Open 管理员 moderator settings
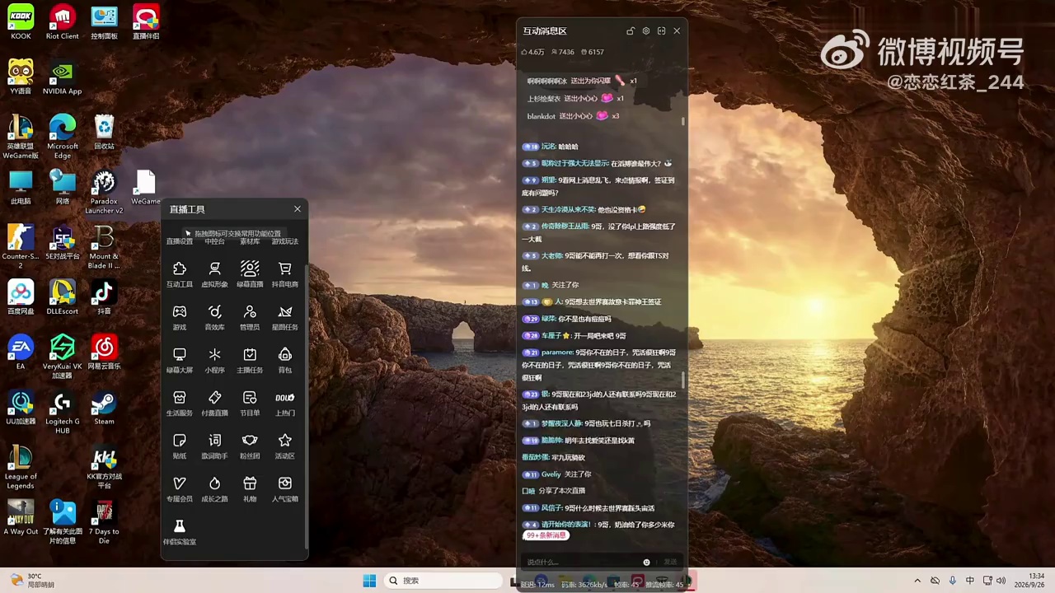Image resolution: width=1055 pixels, height=593 pixels. coord(250,317)
